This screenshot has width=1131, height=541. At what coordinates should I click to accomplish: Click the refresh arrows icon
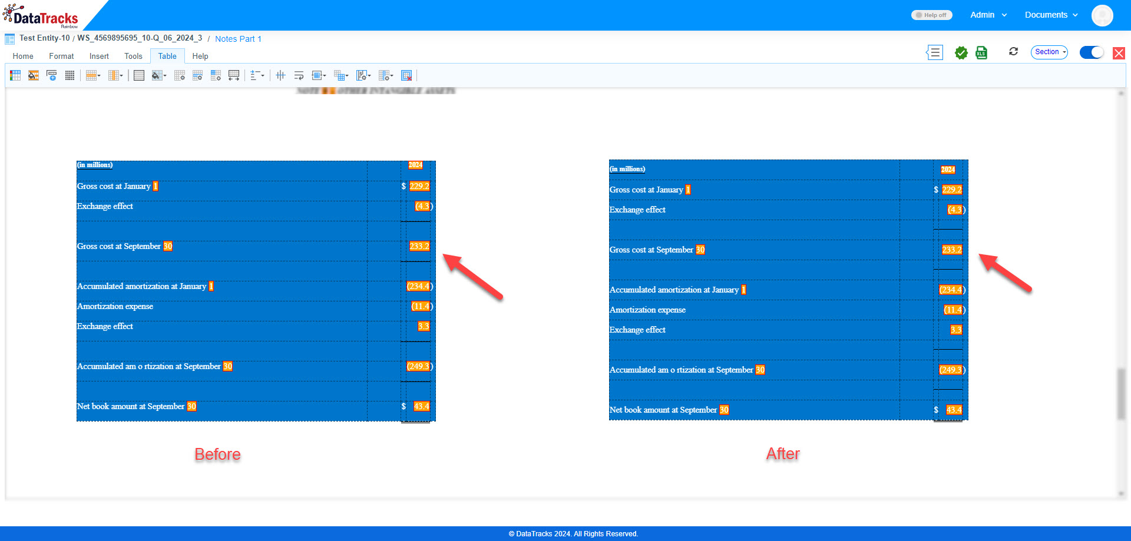click(1013, 52)
